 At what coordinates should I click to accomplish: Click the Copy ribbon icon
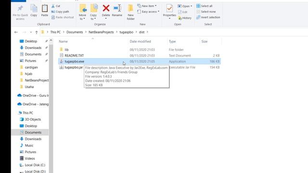pyautogui.click(x=34, y=9)
